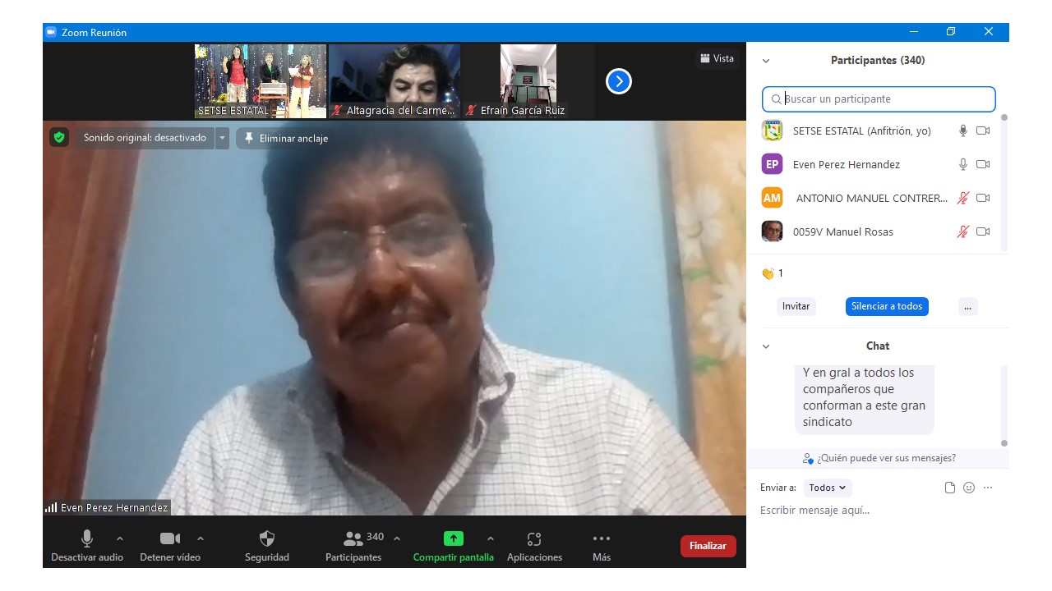The height and width of the screenshot is (591, 1052).
Task: Select the SETSE ESTATAL video thumbnail
Action: tap(261, 81)
